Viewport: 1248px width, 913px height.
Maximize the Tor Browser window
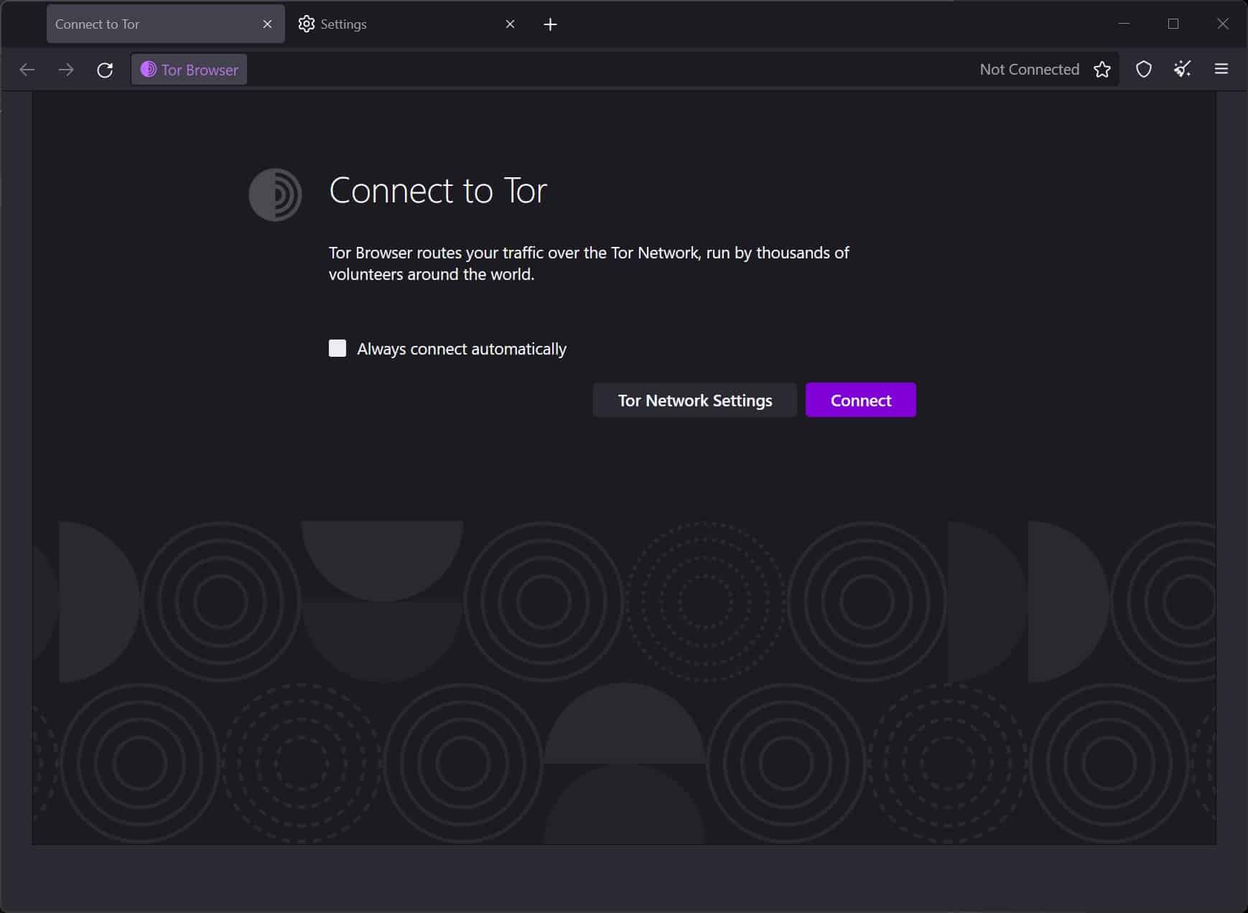(x=1173, y=24)
